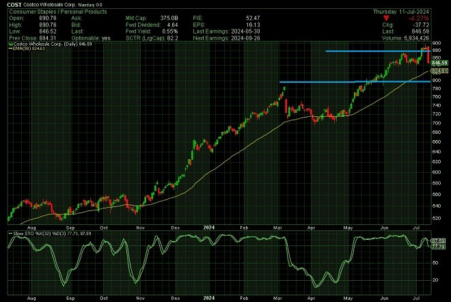451x302 pixels.
Task: Select the SCTR (LrgCap) value 82.2
Action: coord(173,38)
